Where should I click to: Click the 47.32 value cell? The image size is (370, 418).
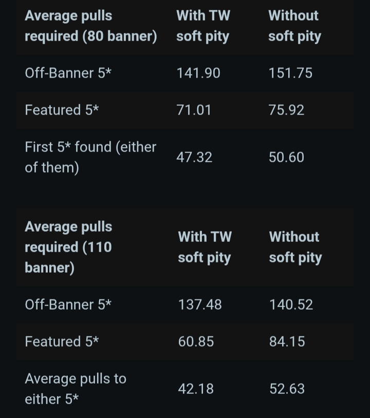[194, 157]
